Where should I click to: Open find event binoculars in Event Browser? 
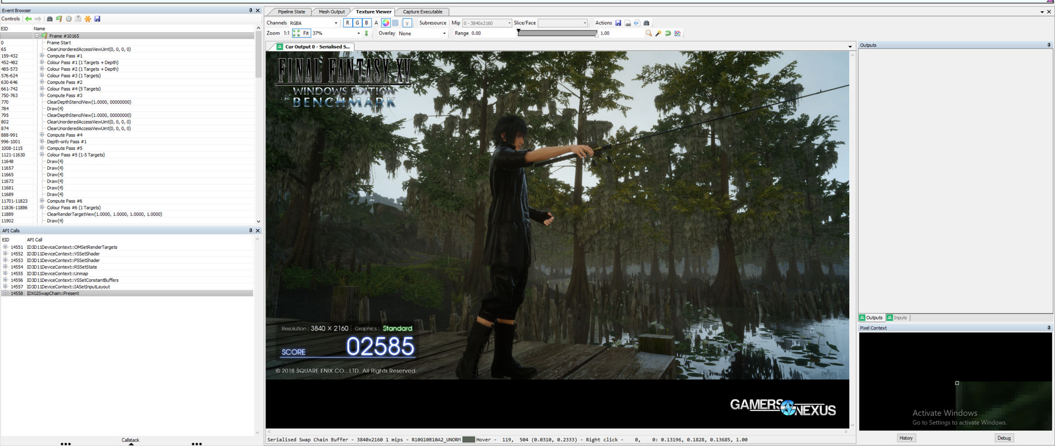49,19
